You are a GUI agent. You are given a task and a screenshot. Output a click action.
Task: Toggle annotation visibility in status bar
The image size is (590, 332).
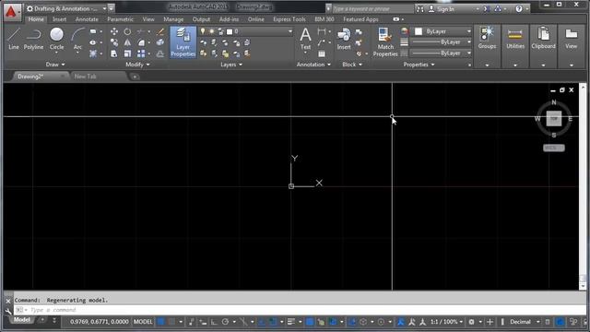[401, 322]
